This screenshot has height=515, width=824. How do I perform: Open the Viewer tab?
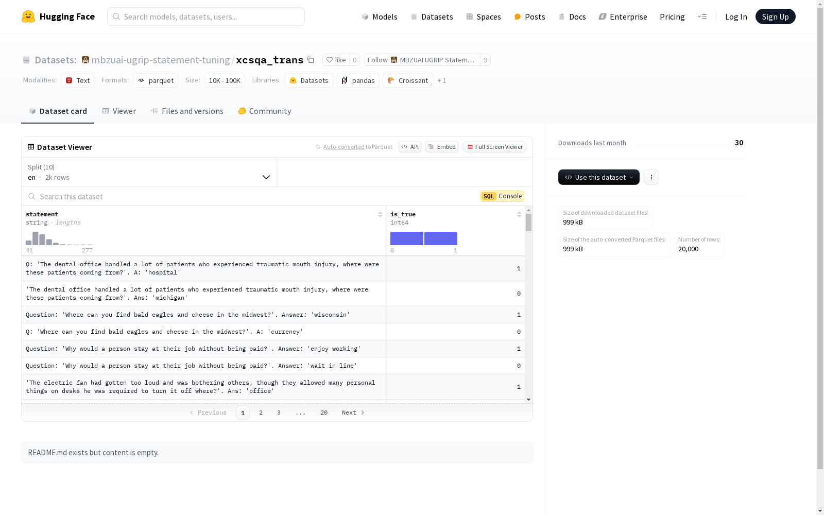[119, 111]
